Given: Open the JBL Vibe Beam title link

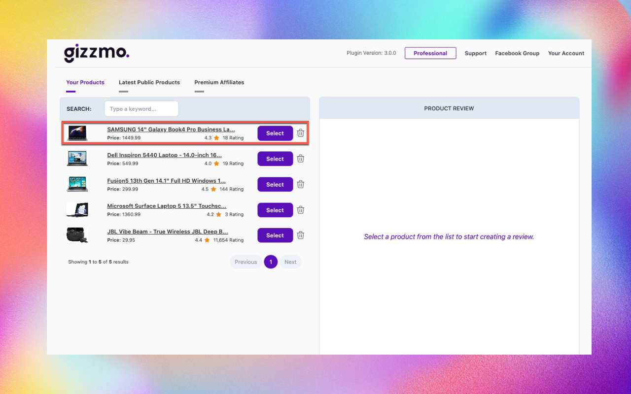Looking at the screenshot, I should pyautogui.click(x=168, y=231).
